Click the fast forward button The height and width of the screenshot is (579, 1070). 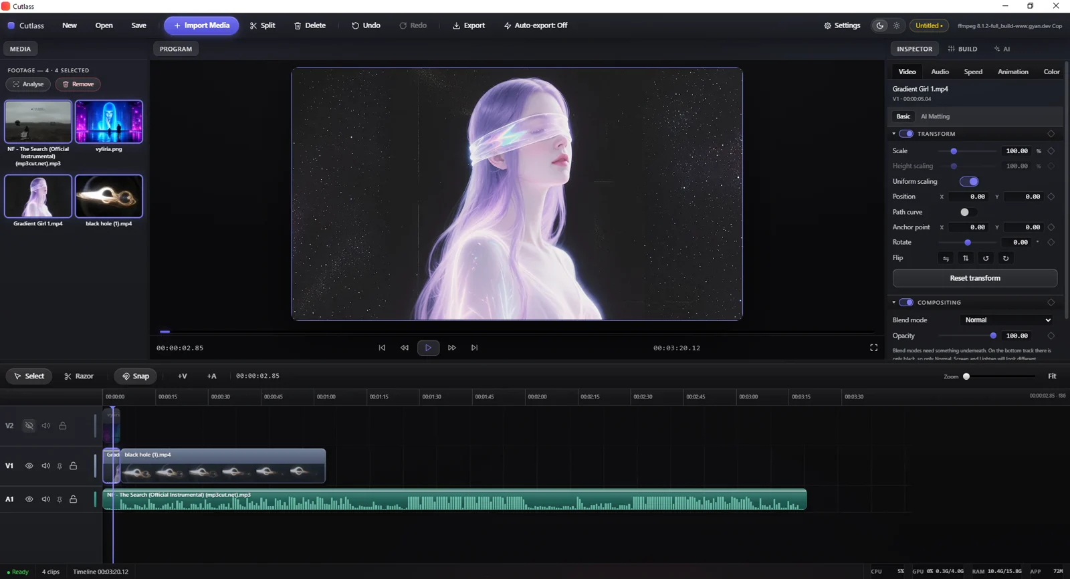pos(452,348)
